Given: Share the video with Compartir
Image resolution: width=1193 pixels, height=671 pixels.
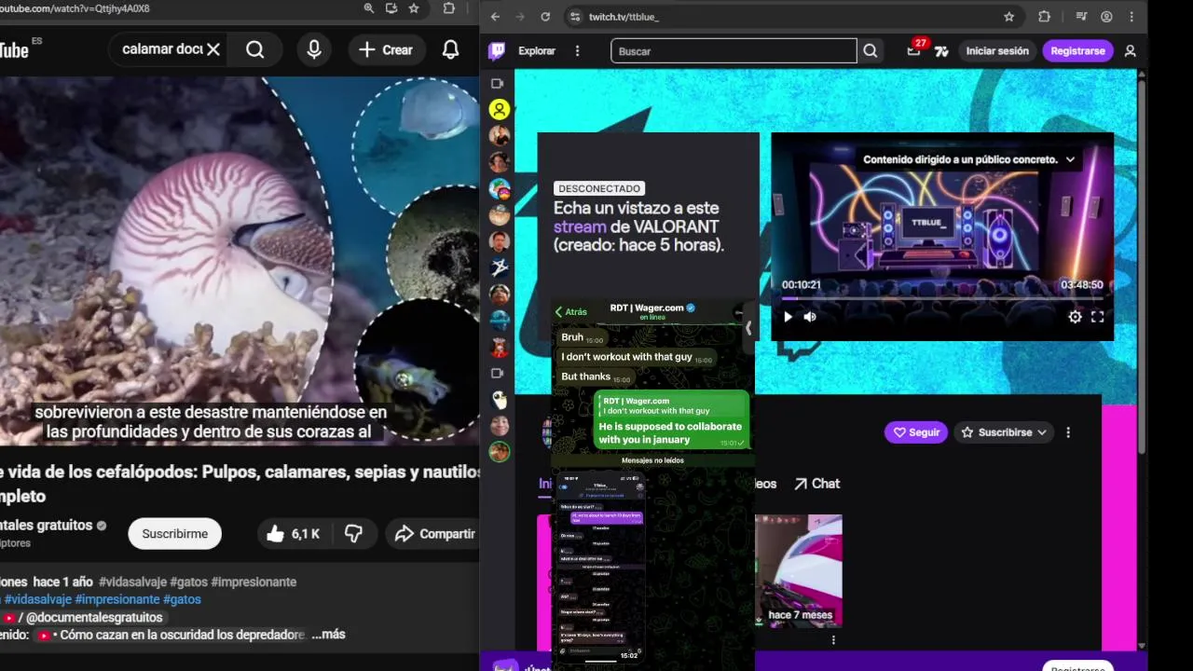Looking at the screenshot, I should point(434,534).
